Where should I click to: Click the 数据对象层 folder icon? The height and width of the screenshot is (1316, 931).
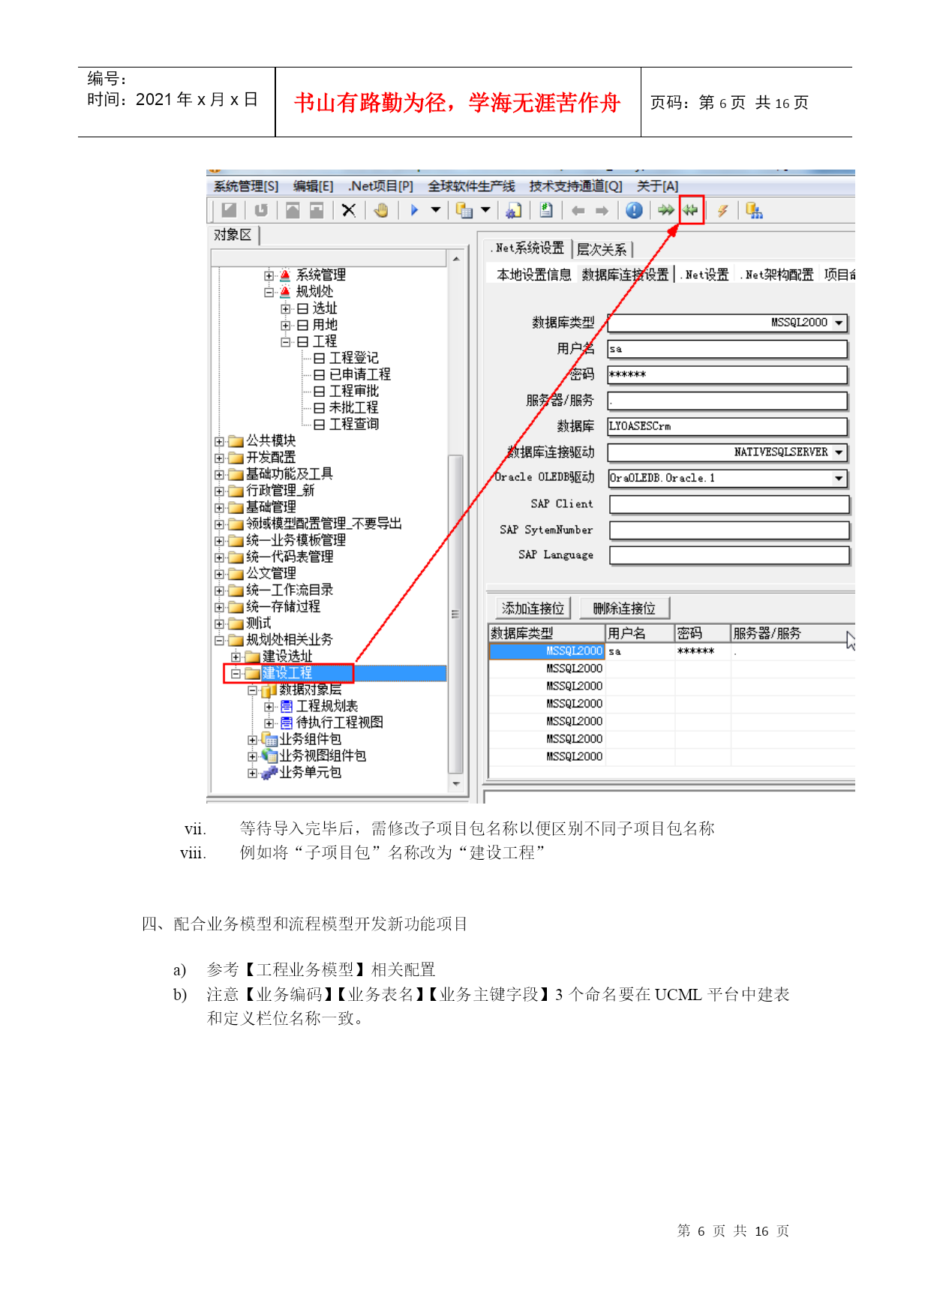coord(269,690)
